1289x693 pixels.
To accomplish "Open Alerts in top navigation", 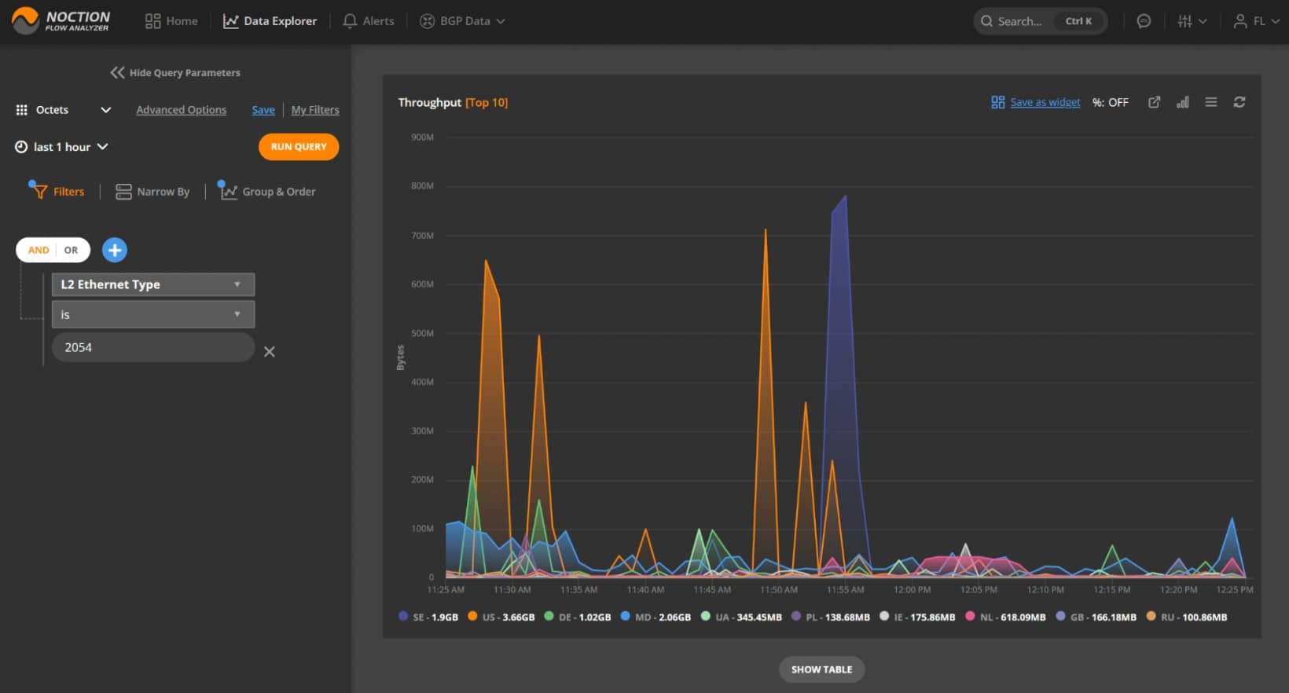I will (369, 21).
